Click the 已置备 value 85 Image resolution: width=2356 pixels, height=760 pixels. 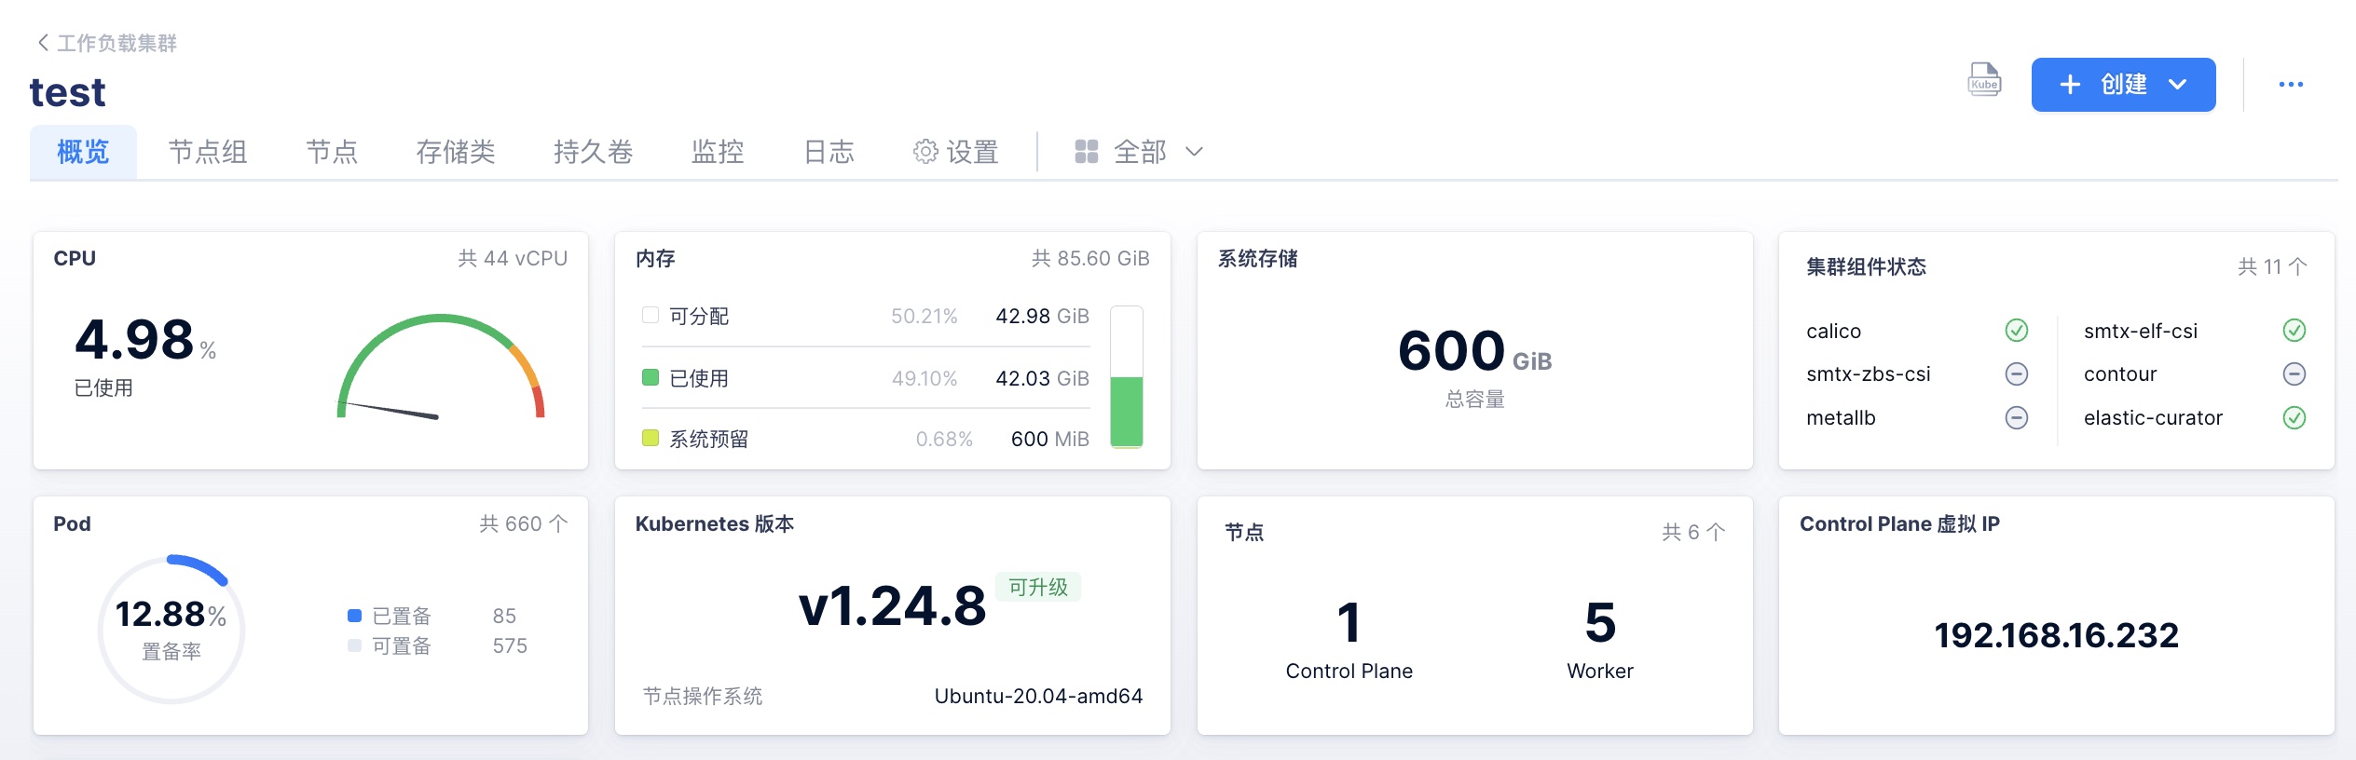[504, 616]
